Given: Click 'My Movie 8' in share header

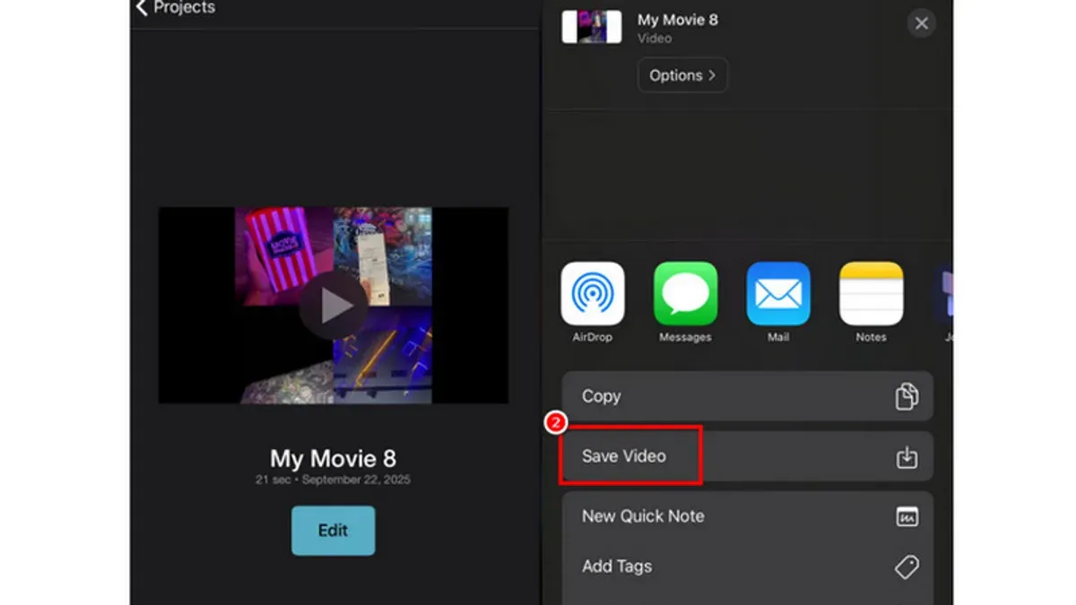Looking at the screenshot, I should tap(677, 20).
